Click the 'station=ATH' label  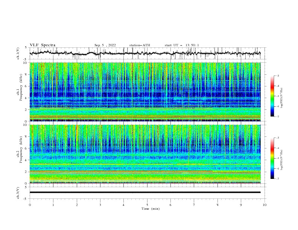140,45
